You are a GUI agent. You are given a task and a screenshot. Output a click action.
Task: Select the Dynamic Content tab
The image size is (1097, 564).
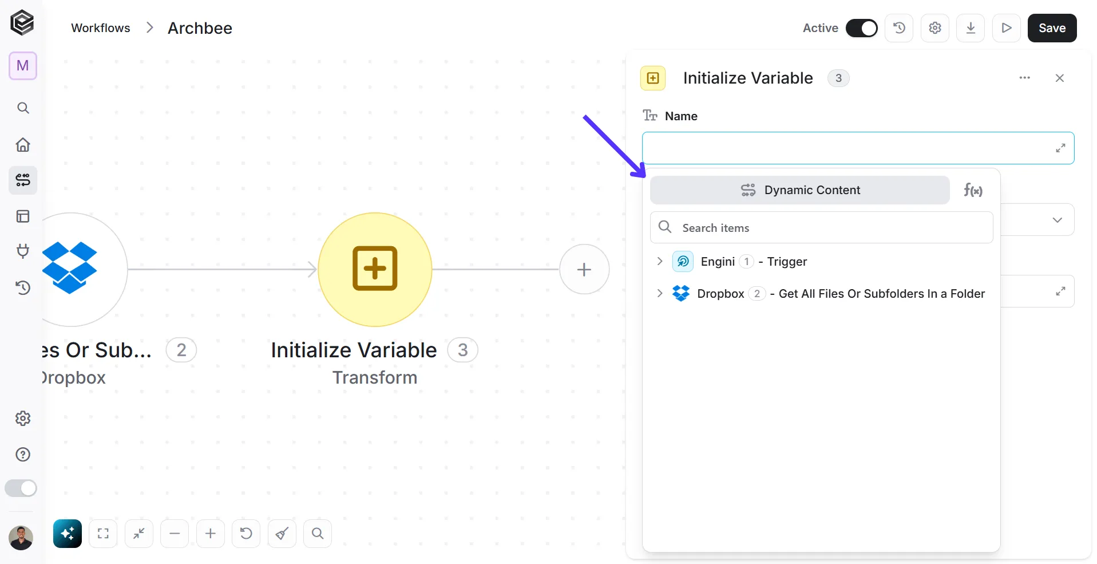[x=800, y=190]
